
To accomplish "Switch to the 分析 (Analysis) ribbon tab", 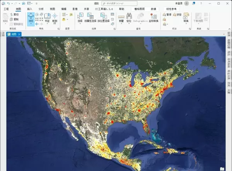I will (41, 9).
